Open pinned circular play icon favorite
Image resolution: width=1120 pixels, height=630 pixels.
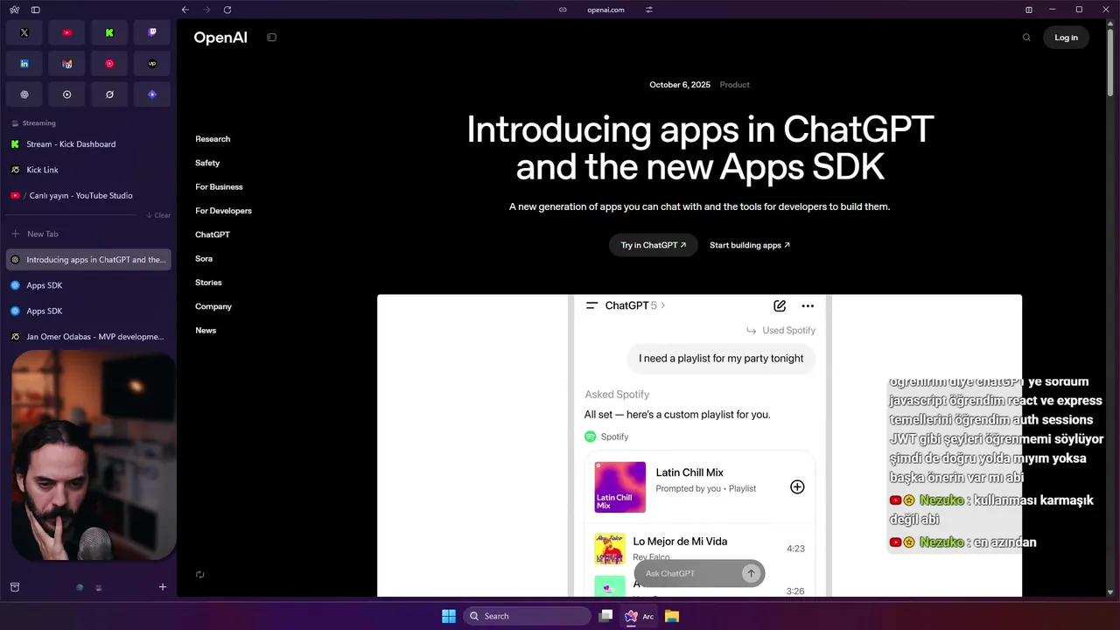pos(67,94)
